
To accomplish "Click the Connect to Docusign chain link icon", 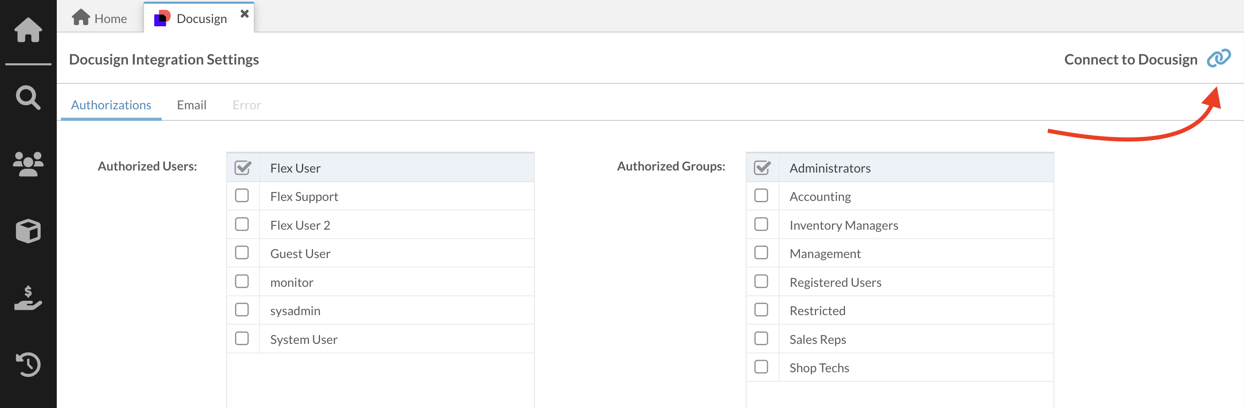I will click(x=1218, y=59).
